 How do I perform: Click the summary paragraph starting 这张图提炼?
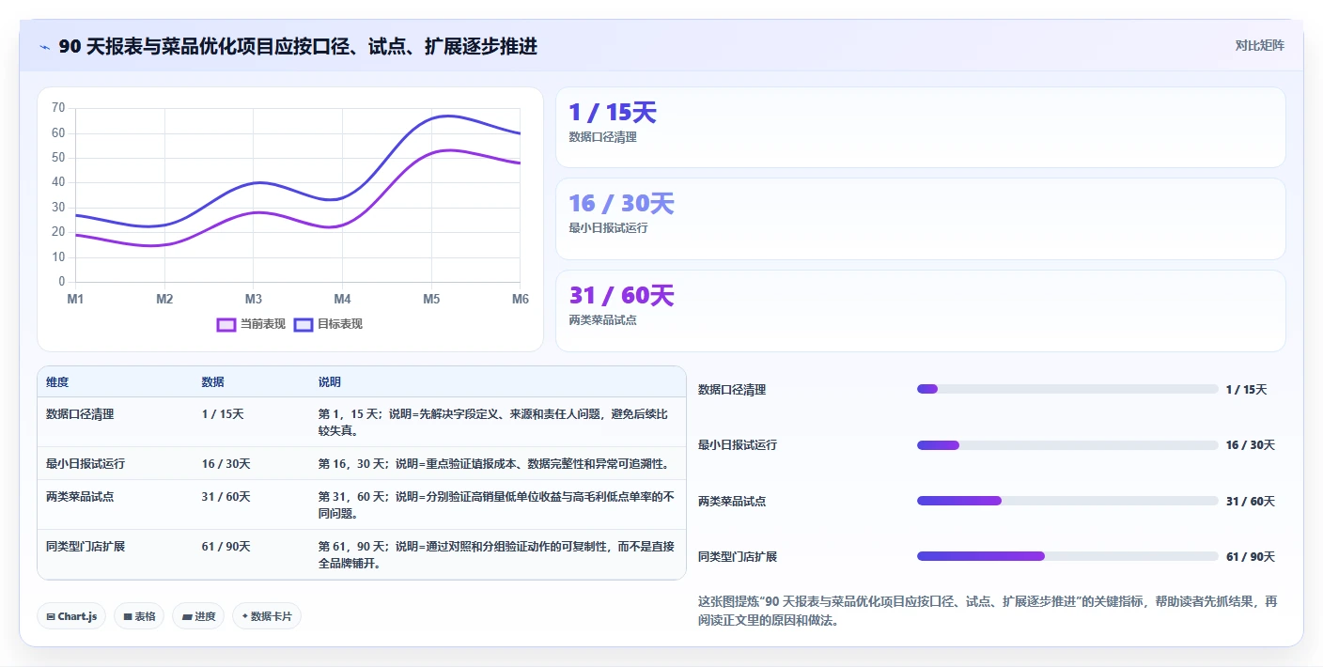pos(988,611)
